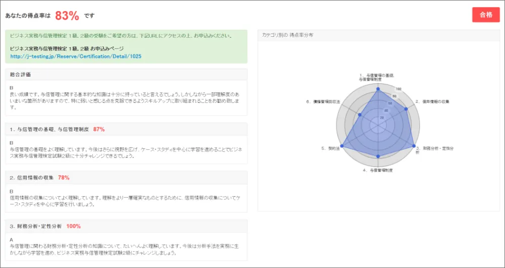Click the あなたの得点率は label
Screen dimensions: 505x268
(28, 16)
